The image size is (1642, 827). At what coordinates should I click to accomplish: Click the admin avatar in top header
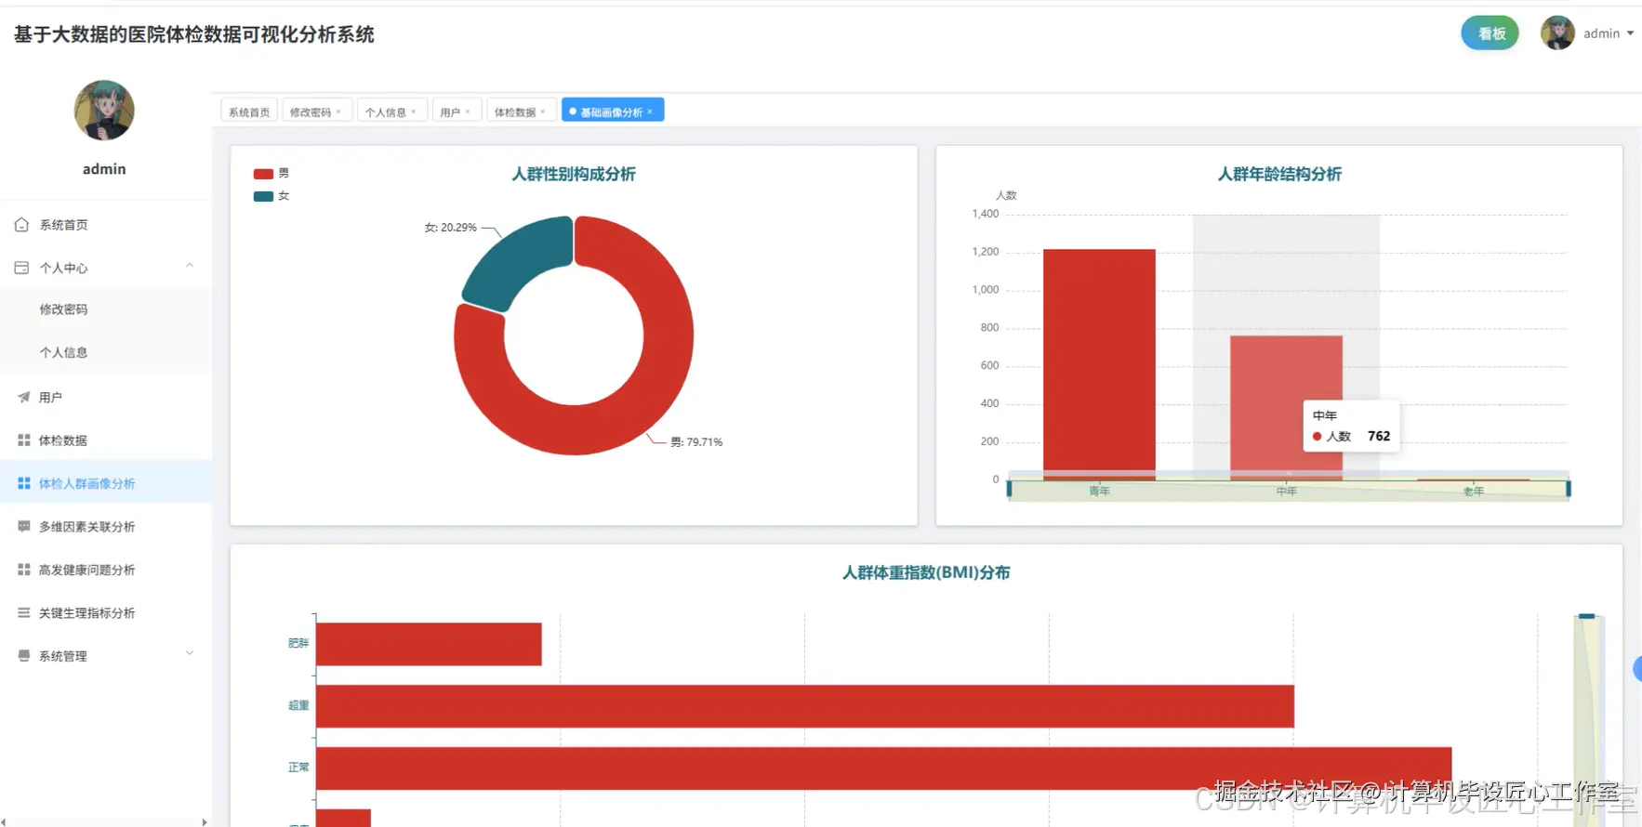(1557, 33)
